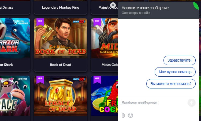Open the emoji picker smiley icon
The image size is (201, 121).
click(131, 115)
